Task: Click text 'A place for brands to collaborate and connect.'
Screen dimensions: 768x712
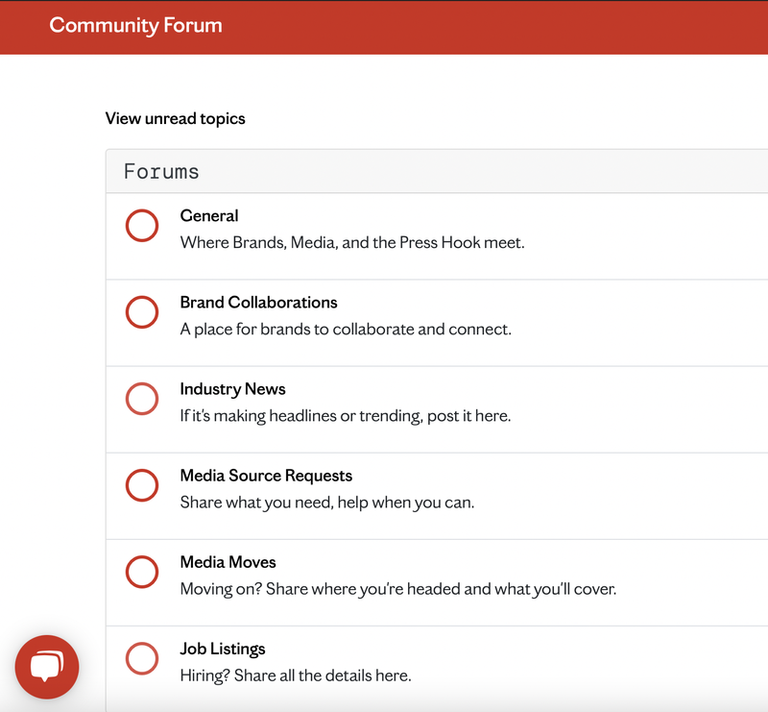Action: click(x=346, y=329)
